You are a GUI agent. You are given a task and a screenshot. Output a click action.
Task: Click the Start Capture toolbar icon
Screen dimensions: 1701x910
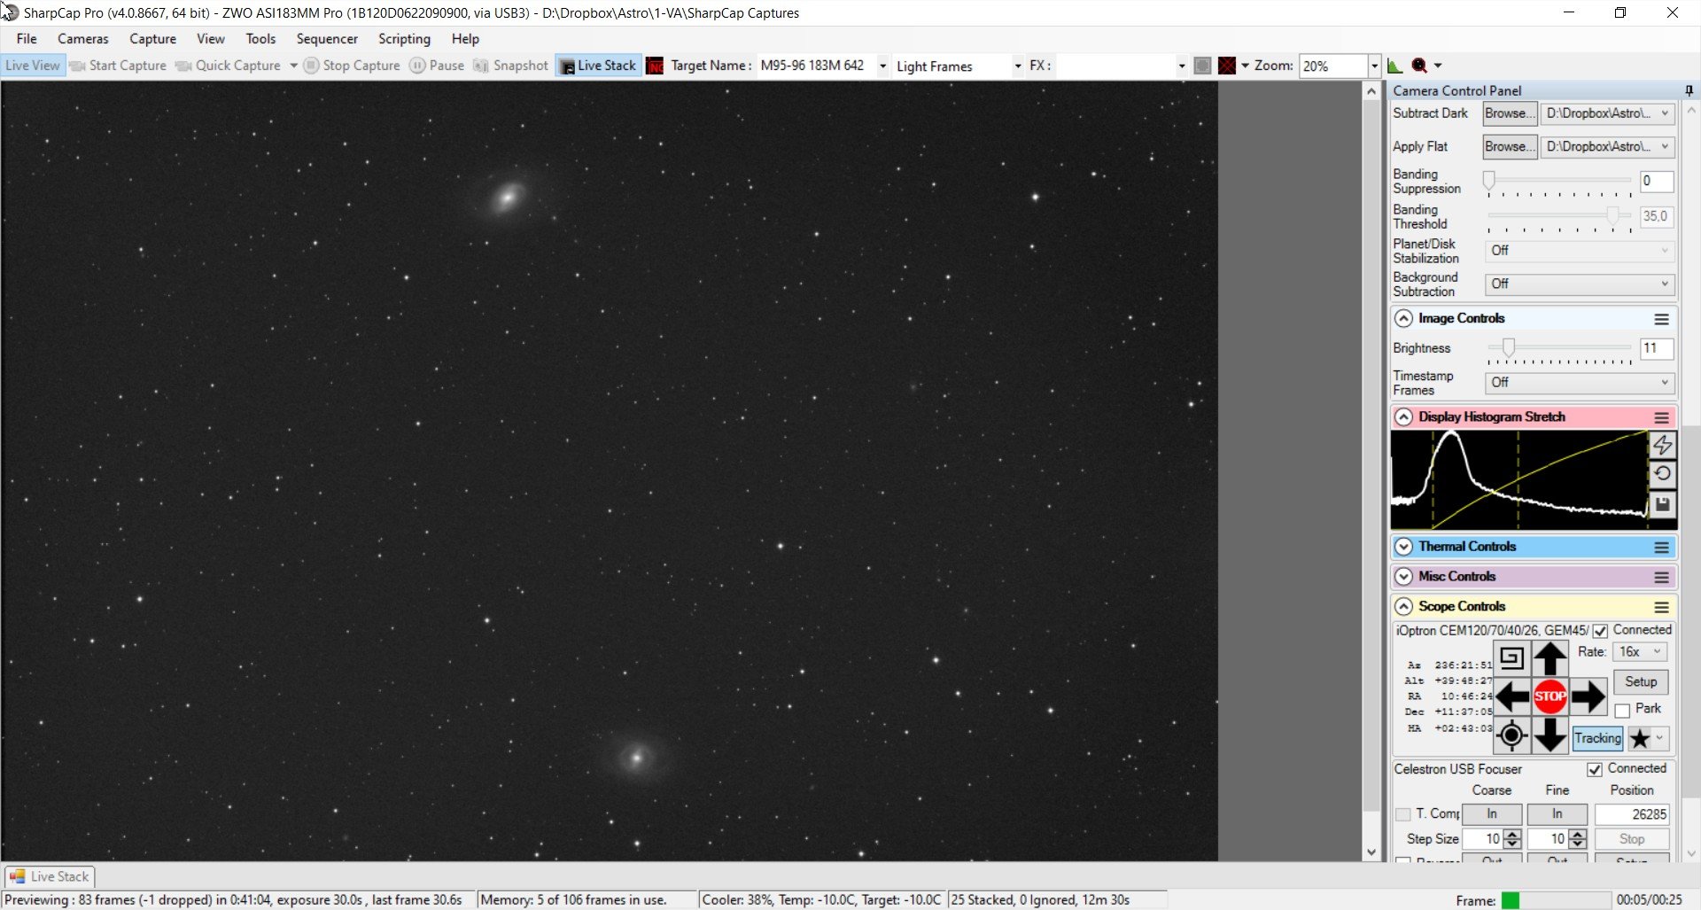click(x=78, y=66)
